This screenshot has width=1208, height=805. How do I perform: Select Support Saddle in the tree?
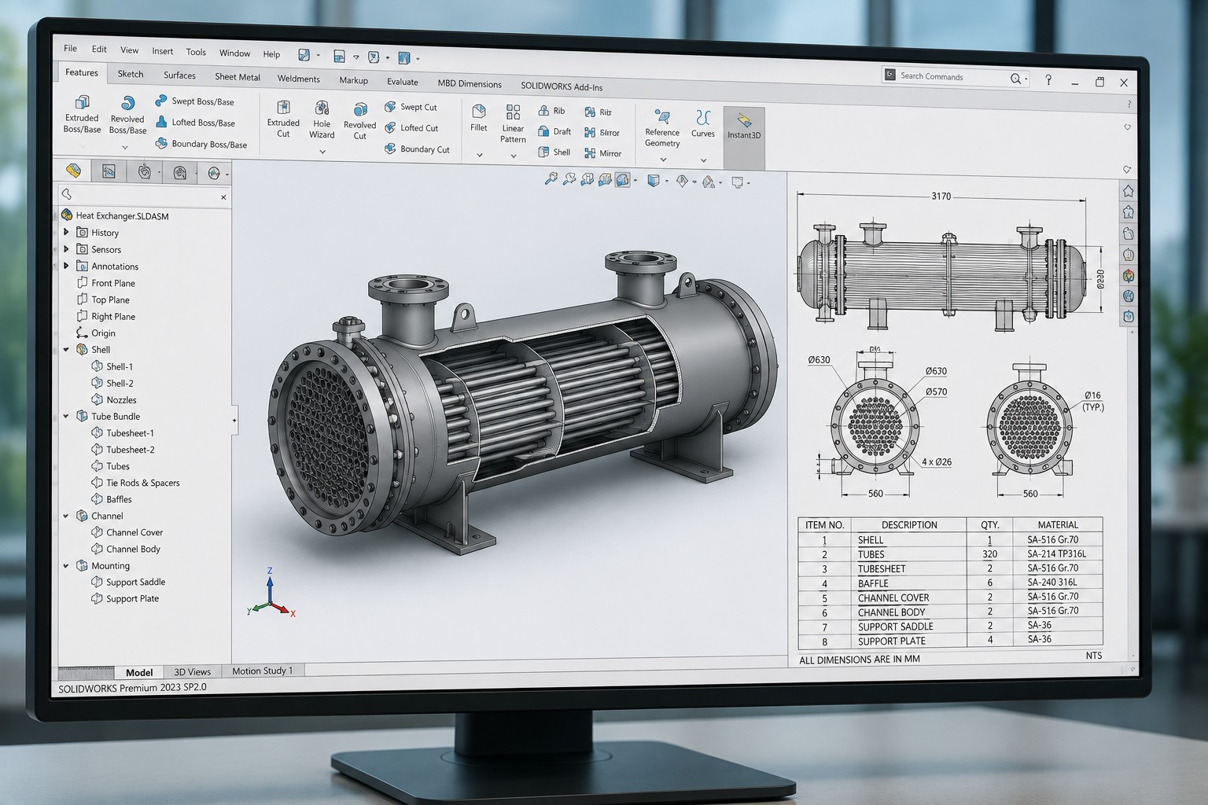point(128,582)
